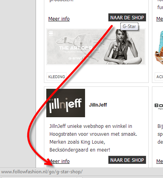
Task: Click the gray sidebar area left of cards
Action: pyautogui.click(x=18, y=84)
